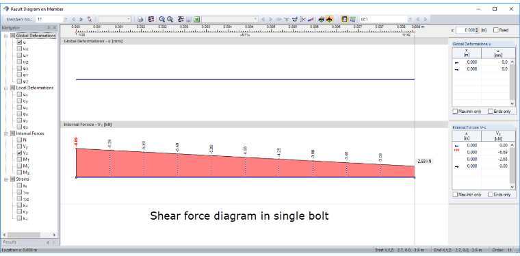The width and height of the screenshot is (520, 256).
Task: Select next load case arrow after LC1
Action: (x=426, y=19)
